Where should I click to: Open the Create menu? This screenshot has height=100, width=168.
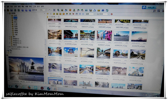tap(31, 7)
